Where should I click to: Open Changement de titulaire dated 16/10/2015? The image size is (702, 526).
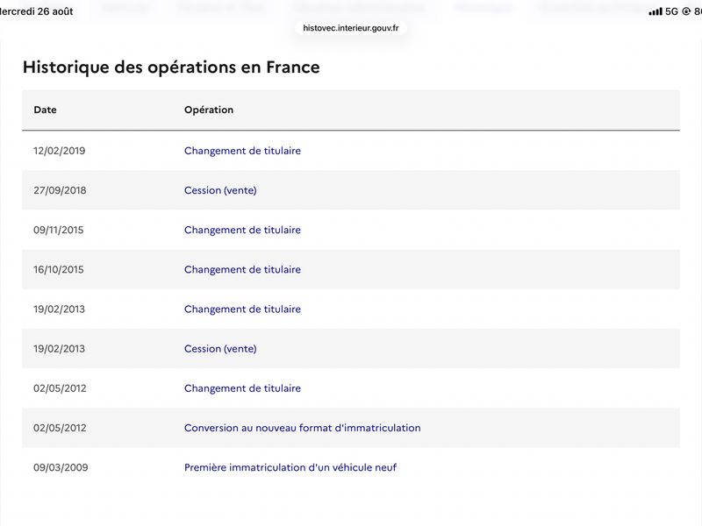pos(242,270)
